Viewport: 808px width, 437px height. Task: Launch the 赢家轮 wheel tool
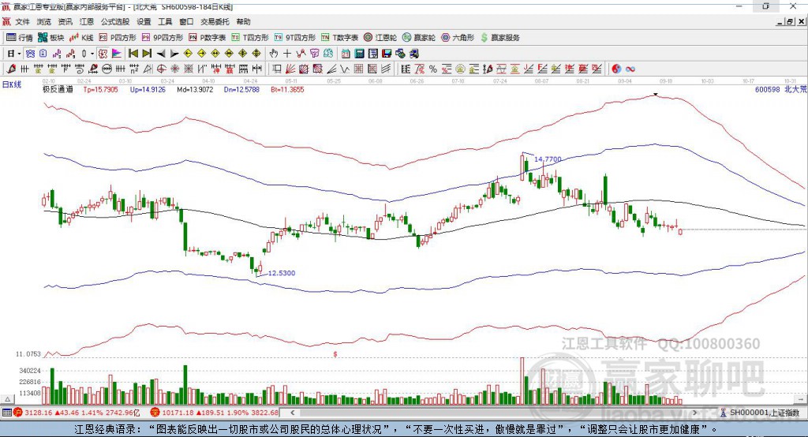click(x=419, y=38)
